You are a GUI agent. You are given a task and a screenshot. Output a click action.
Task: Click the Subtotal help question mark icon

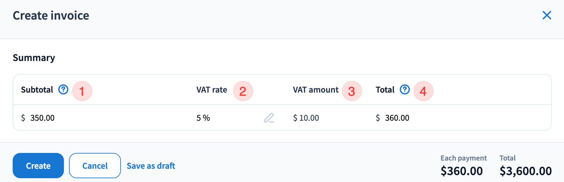point(63,90)
